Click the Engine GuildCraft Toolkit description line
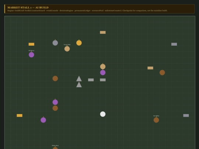This screenshot has height=149, width=199. point(87,11)
